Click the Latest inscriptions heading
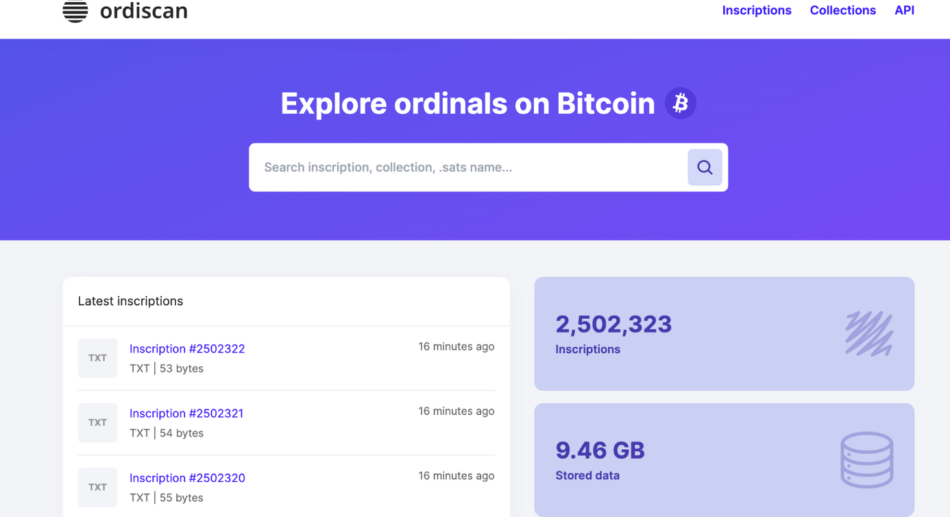This screenshot has height=517, width=950. pyautogui.click(x=130, y=301)
